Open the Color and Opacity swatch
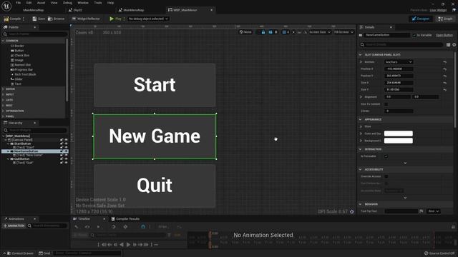Image resolution: width=458 pixels, height=257 pixels. click(x=399, y=133)
